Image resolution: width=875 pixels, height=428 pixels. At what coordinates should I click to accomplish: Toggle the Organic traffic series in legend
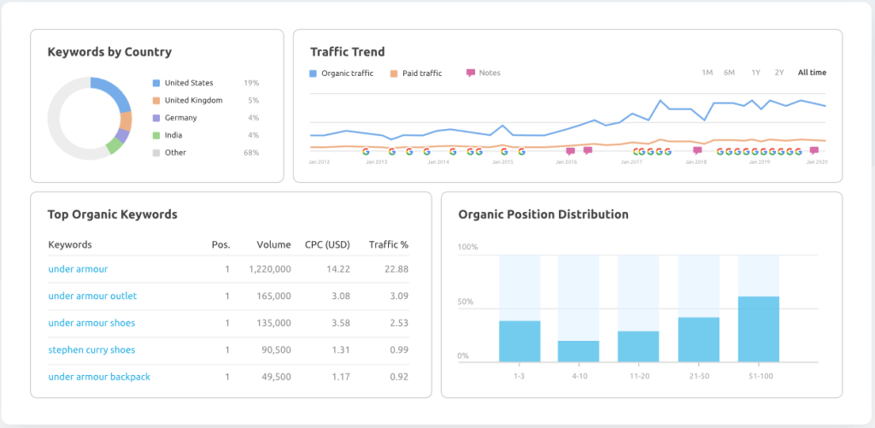pos(342,73)
